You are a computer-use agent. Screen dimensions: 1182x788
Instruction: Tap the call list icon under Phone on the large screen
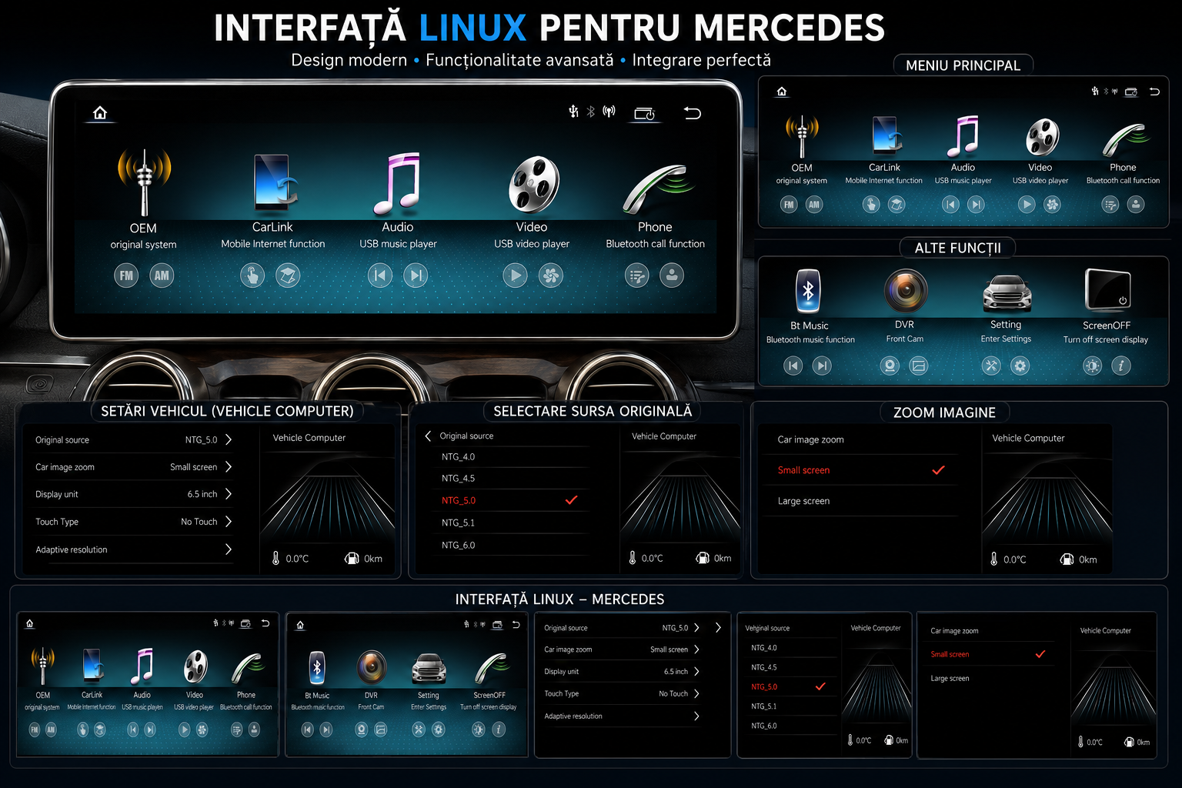636,275
